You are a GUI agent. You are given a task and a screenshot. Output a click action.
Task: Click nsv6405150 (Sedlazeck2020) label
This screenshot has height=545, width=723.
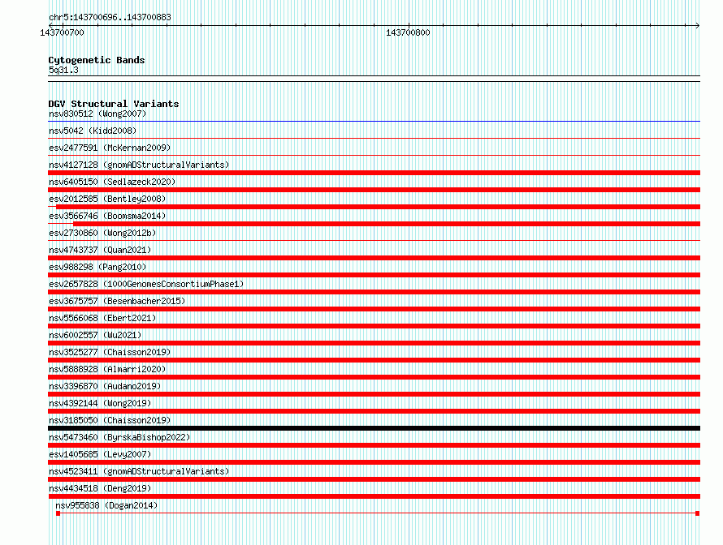[x=112, y=182]
